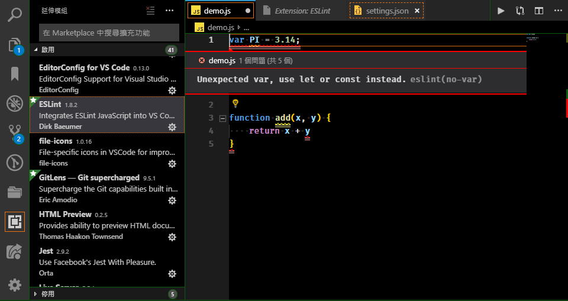The height and width of the screenshot is (301, 568).
Task: Click the 41 enabled extensions count badge
Action: pyautogui.click(x=170, y=50)
